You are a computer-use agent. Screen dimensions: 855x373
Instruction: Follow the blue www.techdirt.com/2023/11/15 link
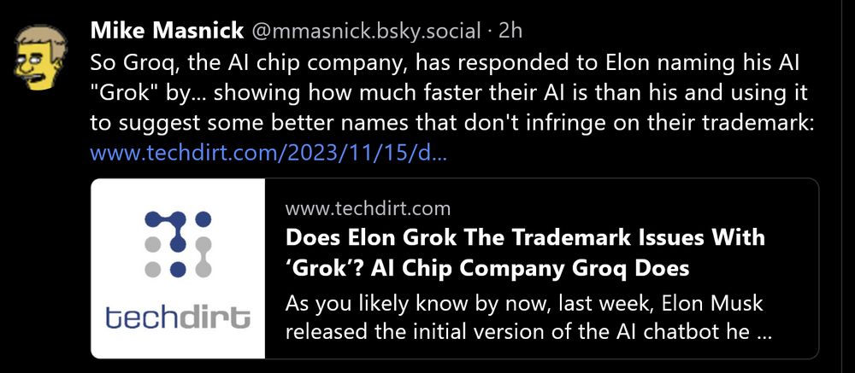click(x=268, y=154)
